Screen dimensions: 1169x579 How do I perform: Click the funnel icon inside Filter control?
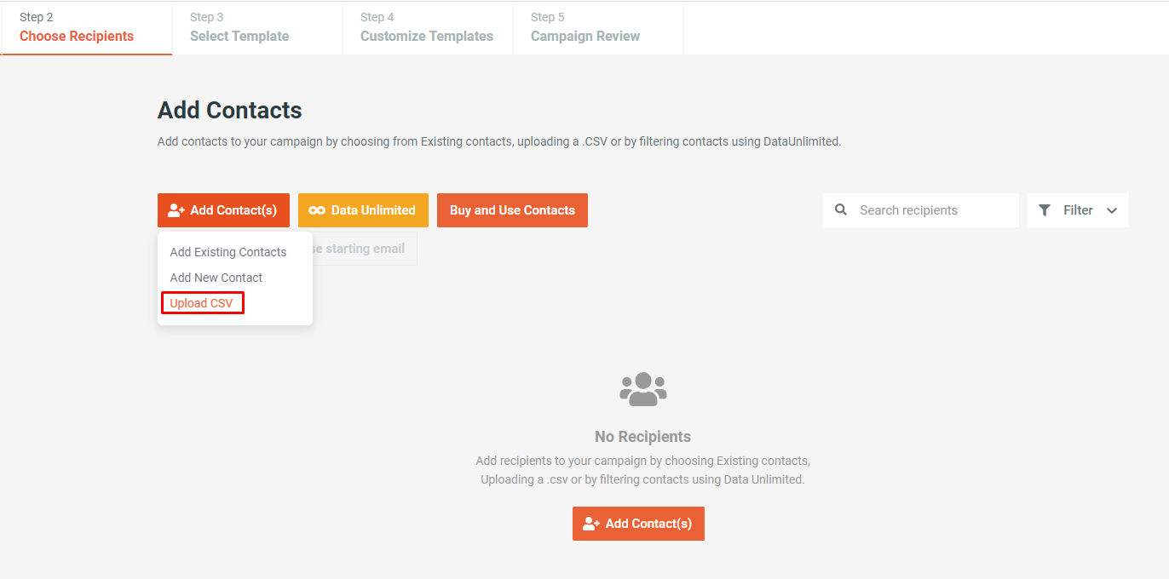coord(1046,209)
